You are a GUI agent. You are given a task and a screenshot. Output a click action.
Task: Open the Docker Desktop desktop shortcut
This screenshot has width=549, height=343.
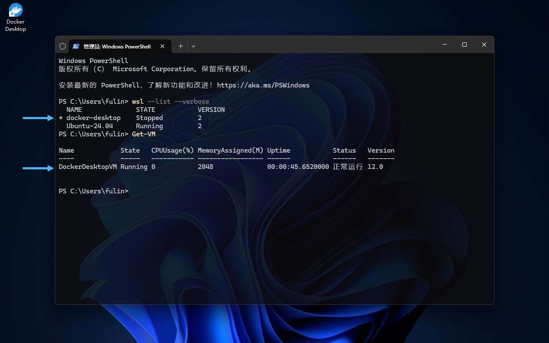tap(15, 18)
